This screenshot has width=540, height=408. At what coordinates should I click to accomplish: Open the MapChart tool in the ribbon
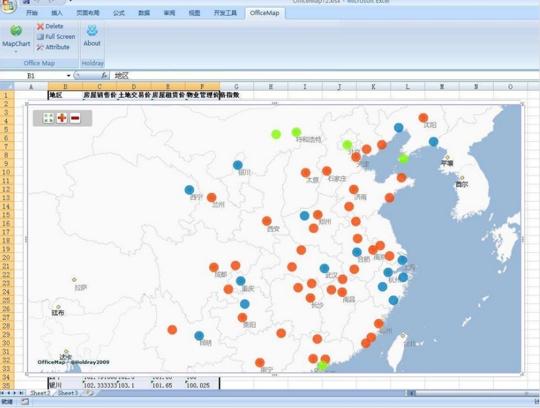16,34
